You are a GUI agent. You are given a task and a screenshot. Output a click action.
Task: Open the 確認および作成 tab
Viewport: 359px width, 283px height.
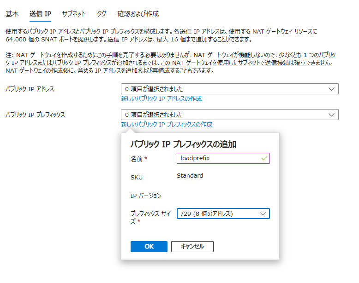tap(138, 14)
